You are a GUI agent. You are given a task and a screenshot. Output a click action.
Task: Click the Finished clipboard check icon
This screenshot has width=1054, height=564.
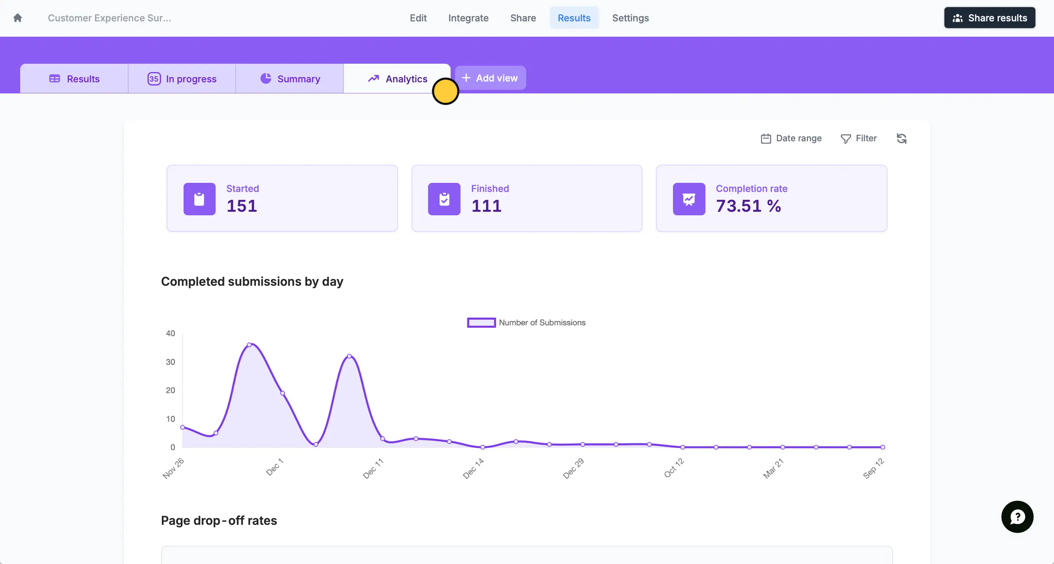pyautogui.click(x=444, y=199)
